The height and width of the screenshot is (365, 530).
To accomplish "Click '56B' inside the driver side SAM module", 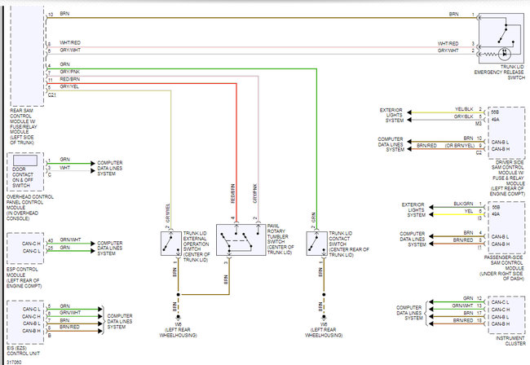I will (495, 112).
